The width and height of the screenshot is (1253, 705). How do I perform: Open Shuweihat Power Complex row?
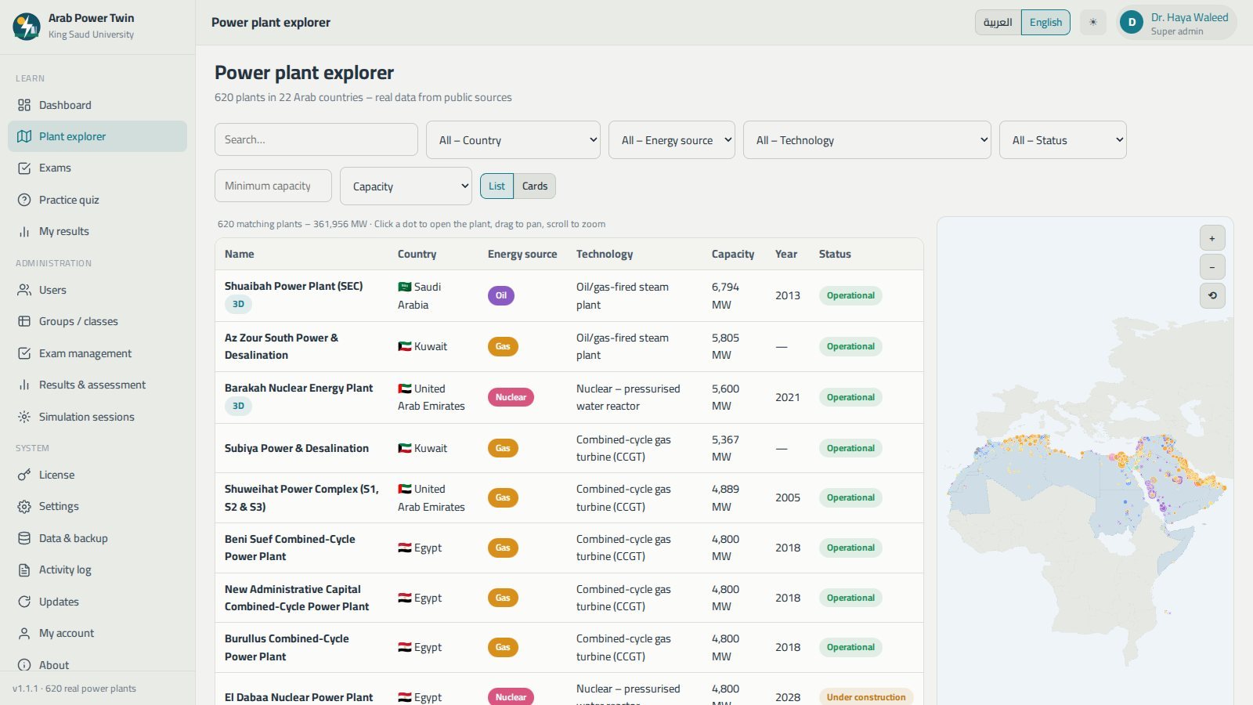569,497
